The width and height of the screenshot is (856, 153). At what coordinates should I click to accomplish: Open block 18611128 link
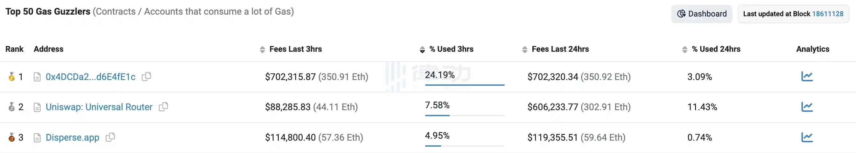click(x=827, y=14)
